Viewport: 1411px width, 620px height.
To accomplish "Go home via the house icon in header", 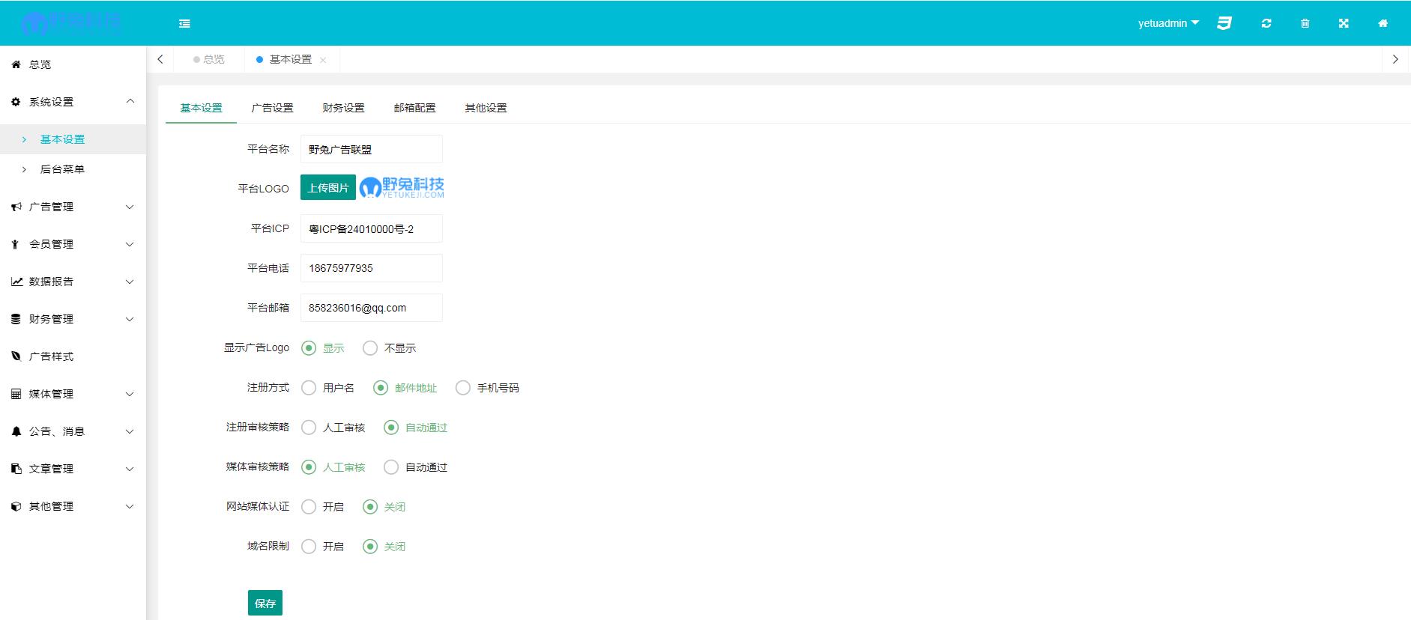I will pyautogui.click(x=1383, y=23).
